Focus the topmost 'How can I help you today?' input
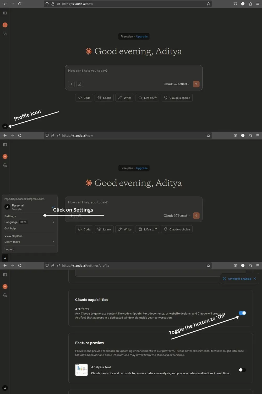 [x=134, y=71]
